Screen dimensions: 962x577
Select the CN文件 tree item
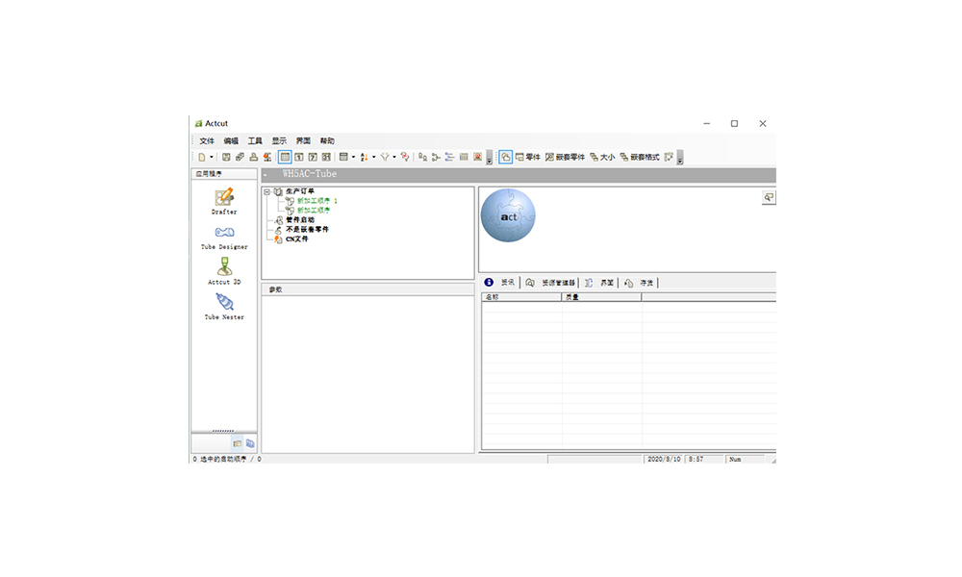pos(297,239)
